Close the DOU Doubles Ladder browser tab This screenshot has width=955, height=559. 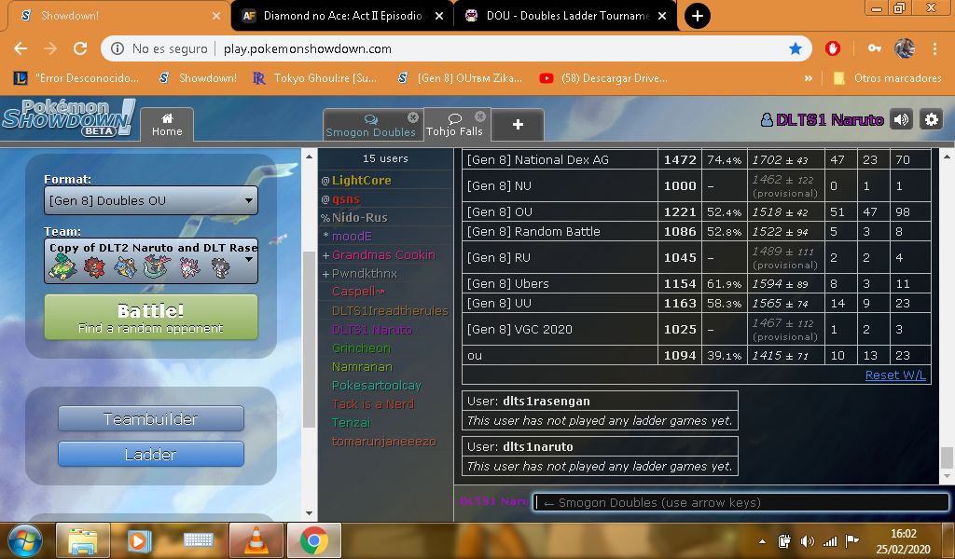tap(663, 16)
